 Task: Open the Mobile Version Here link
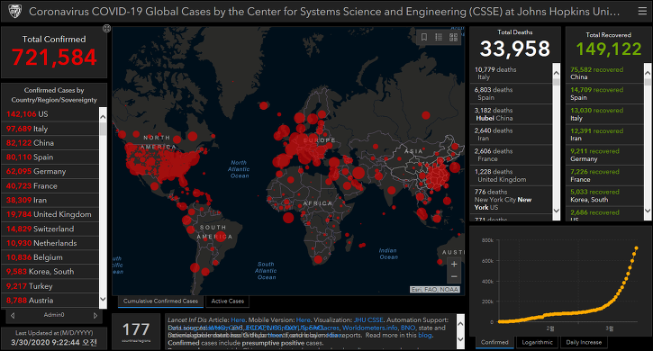click(304, 319)
